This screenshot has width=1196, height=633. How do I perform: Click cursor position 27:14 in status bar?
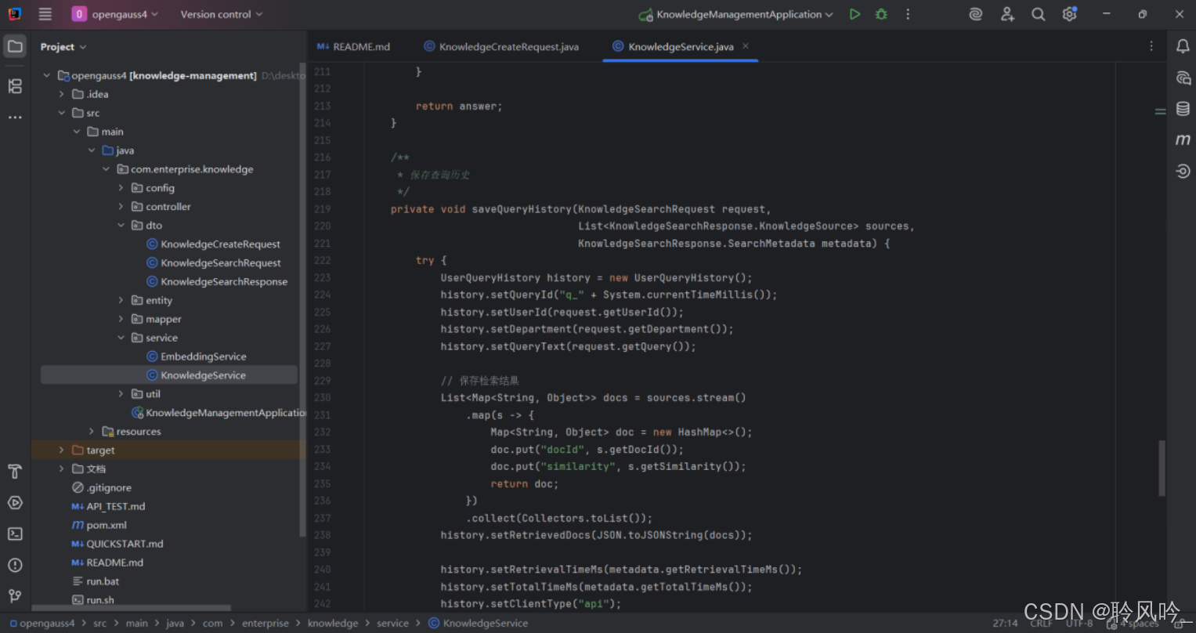[x=1005, y=624]
